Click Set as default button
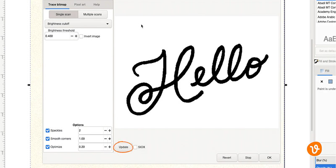 click(326, 51)
